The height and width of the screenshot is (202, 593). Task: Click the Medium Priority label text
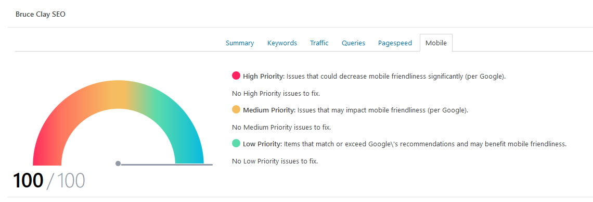(269, 110)
